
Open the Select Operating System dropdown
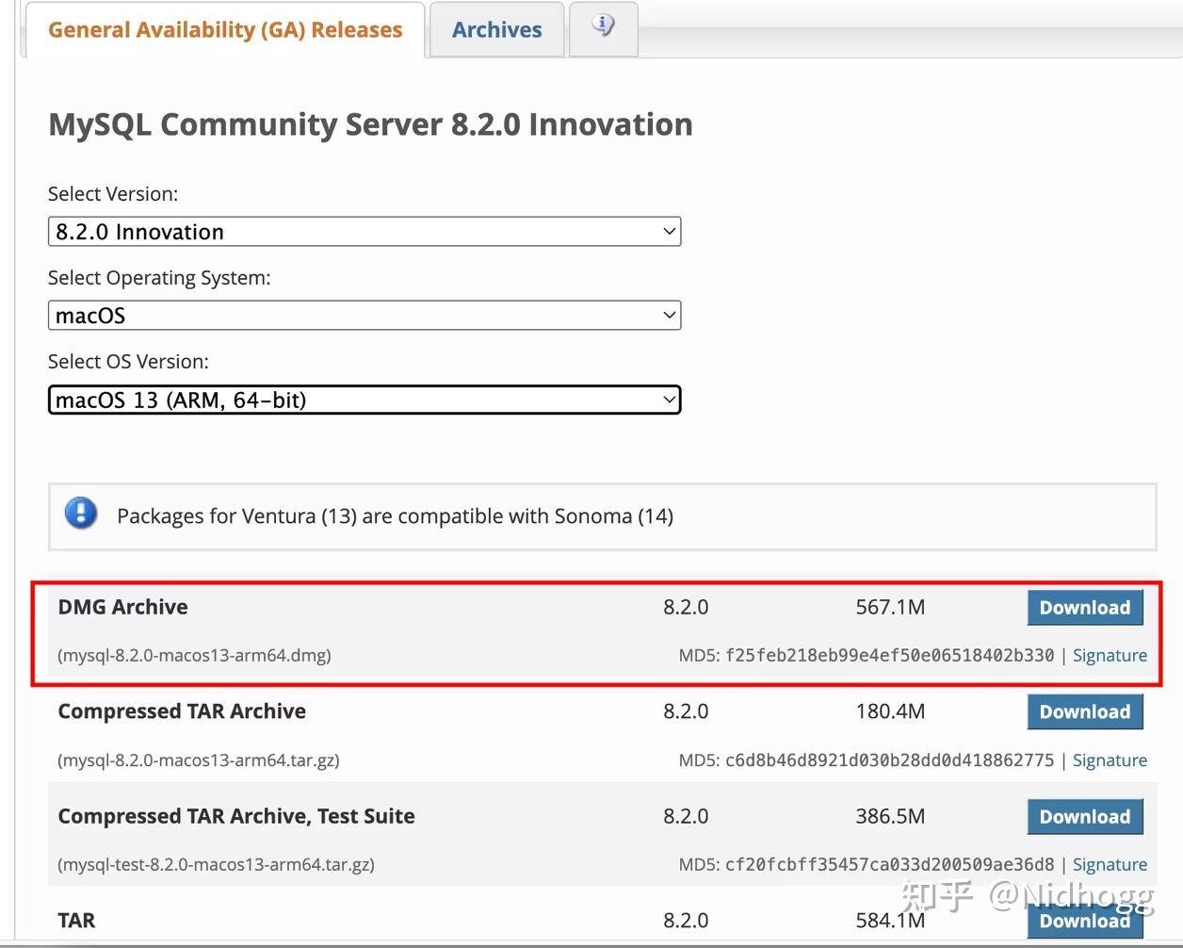tap(364, 316)
